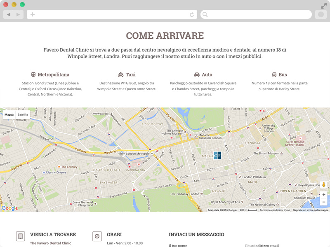Viewport: 330px width, 247px height.
Task: Click the Great Ormond Street Hospital label
Action: (295, 143)
